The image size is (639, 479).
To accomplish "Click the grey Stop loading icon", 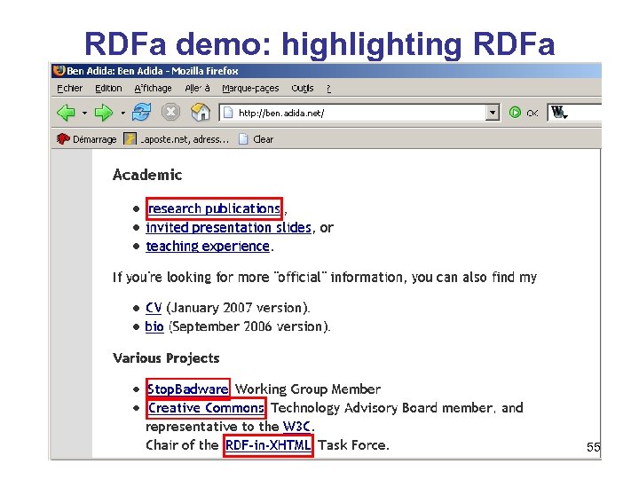I will coord(170,112).
